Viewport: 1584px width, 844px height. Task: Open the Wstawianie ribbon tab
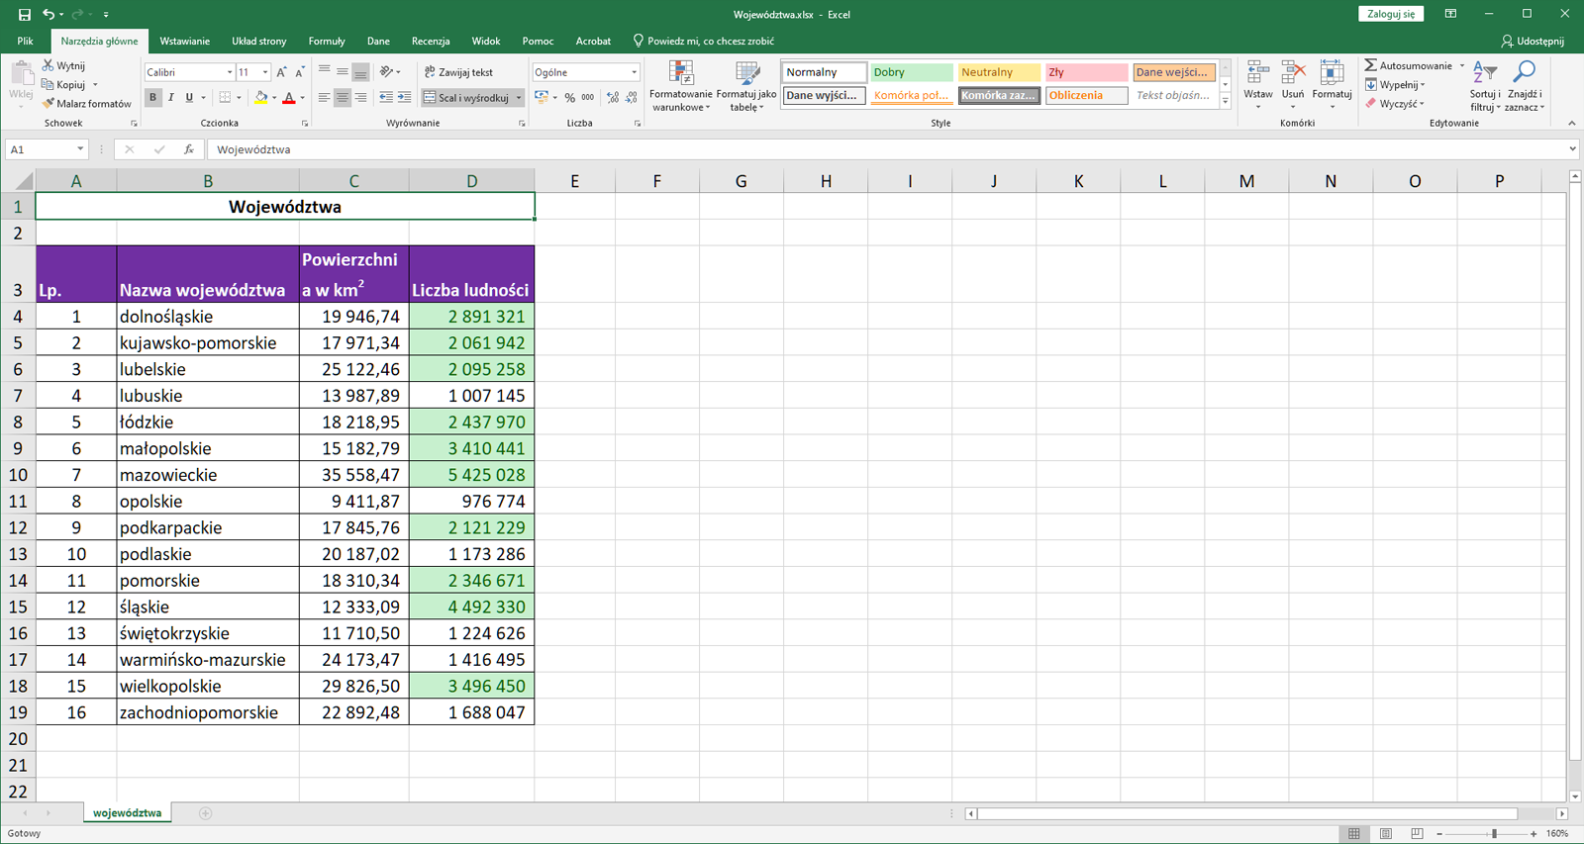[x=184, y=41]
